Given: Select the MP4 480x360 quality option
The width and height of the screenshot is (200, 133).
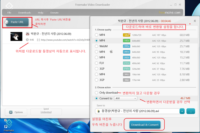Looking at the screenshot, I should click(97, 57).
